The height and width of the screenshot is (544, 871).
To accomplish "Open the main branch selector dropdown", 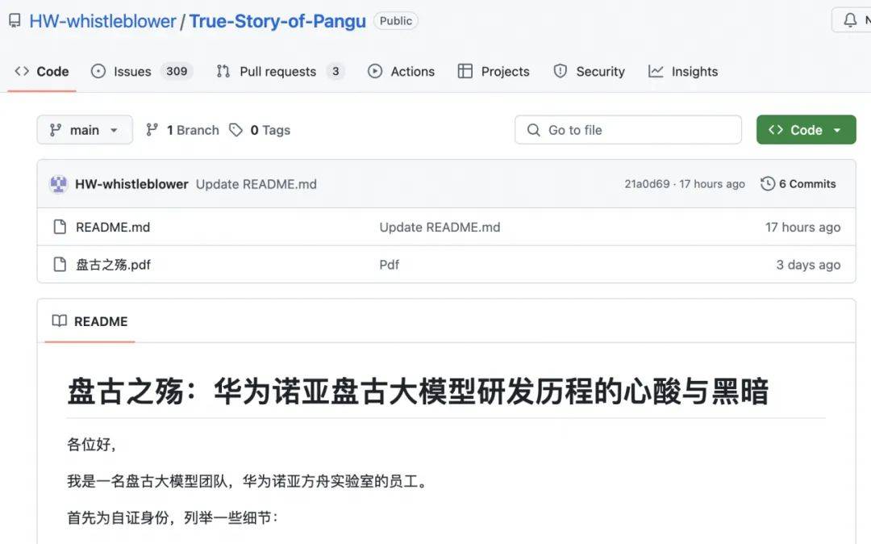I will click(x=84, y=129).
